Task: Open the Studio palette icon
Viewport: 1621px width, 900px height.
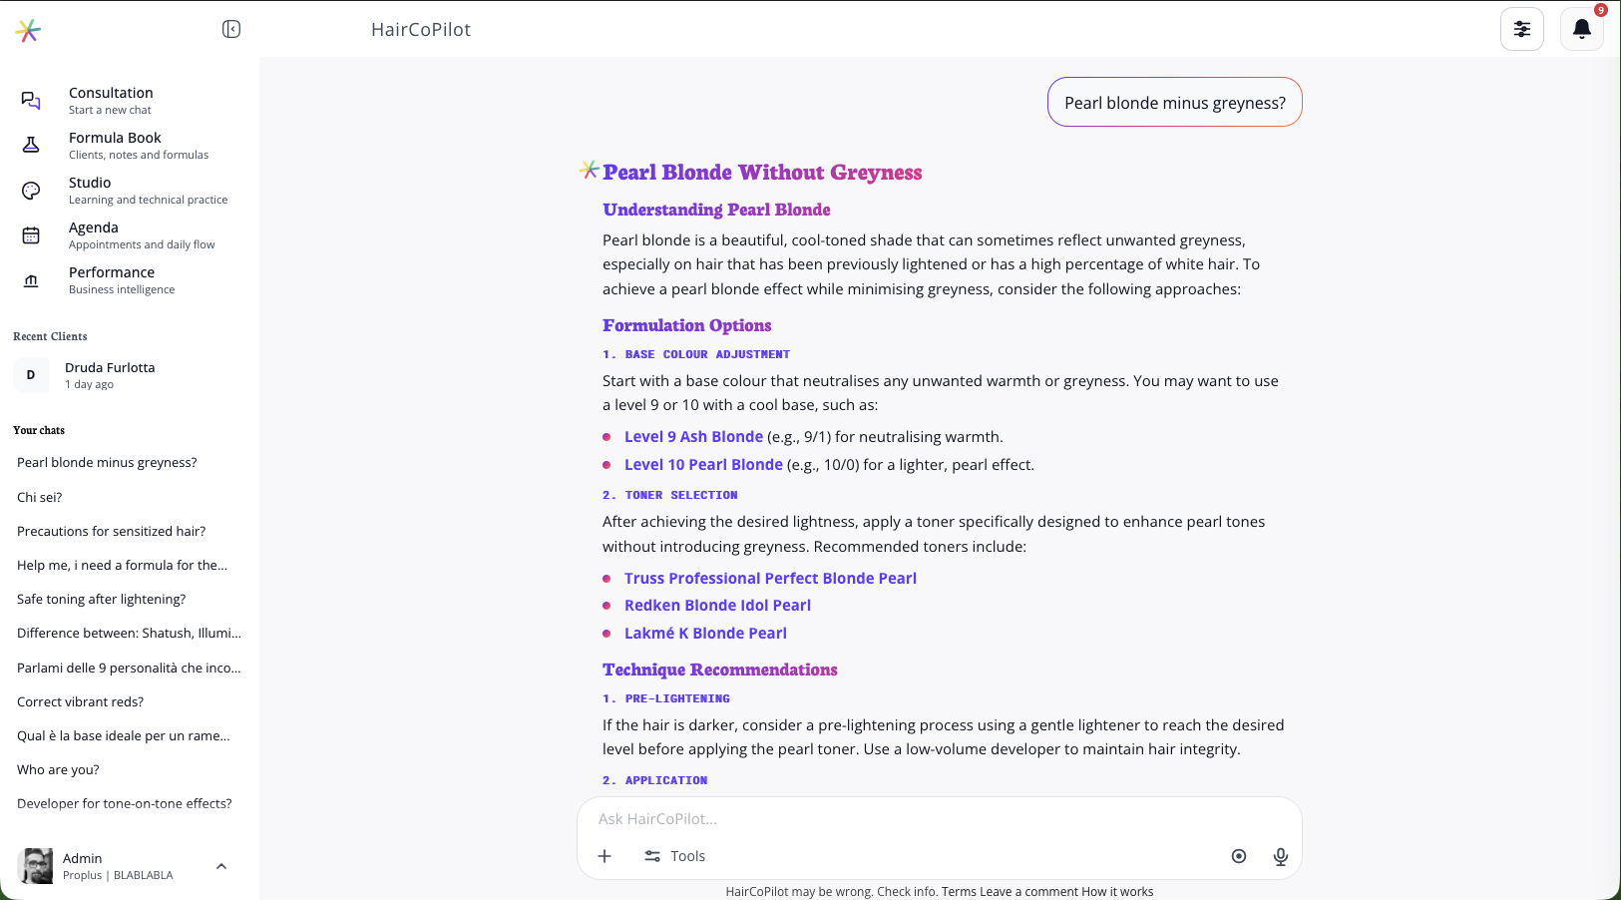Action: [31, 191]
